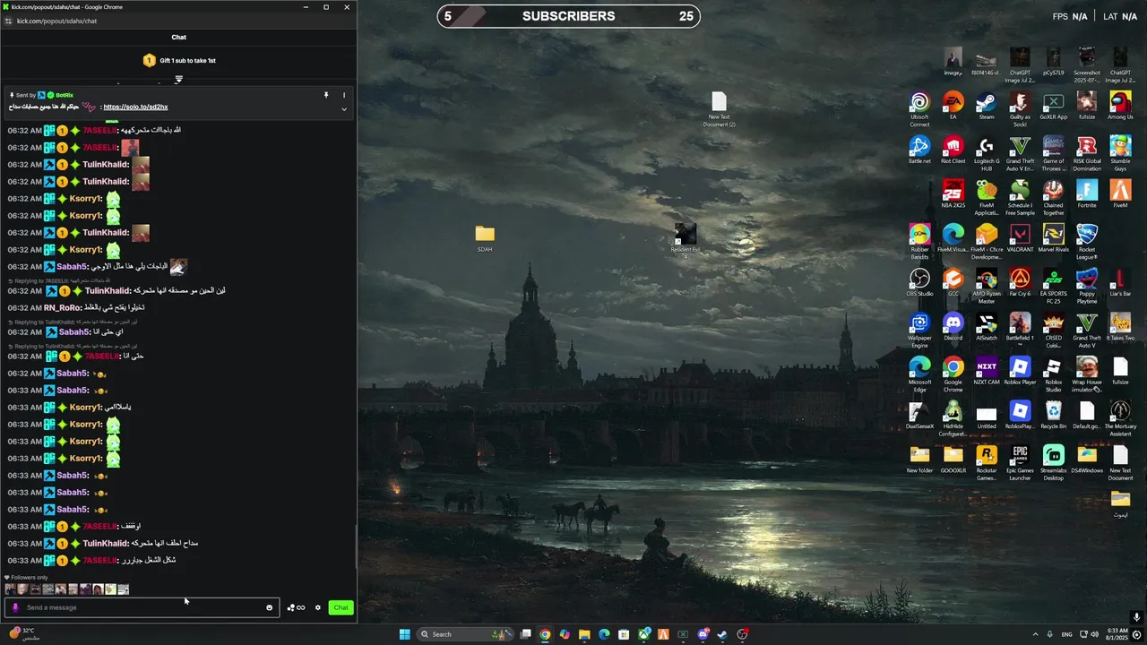Select Wallpaper Engine desktop icon
This screenshot has width=1147, height=645.
[x=919, y=330]
